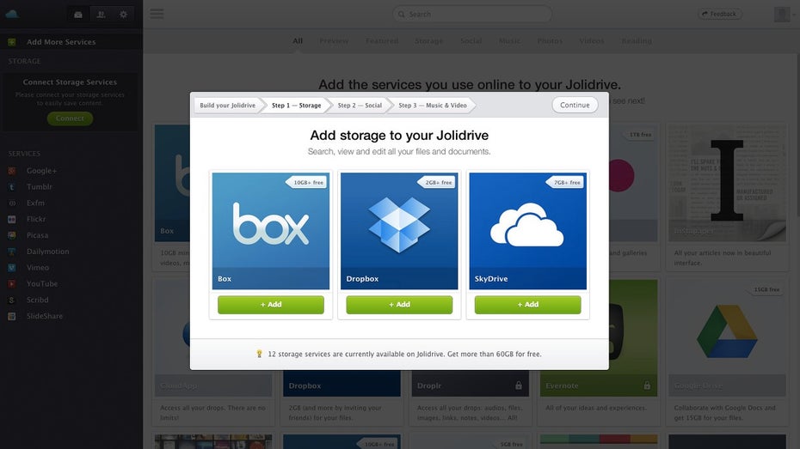This screenshot has height=449, width=800.
Task: Click the lock icon on Droplr card
Action: [x=519, y=385]
